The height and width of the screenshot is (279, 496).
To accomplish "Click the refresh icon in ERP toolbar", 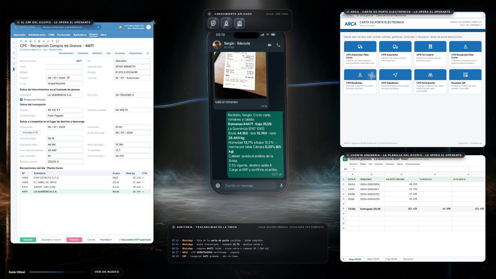I will tap(35, 41).
